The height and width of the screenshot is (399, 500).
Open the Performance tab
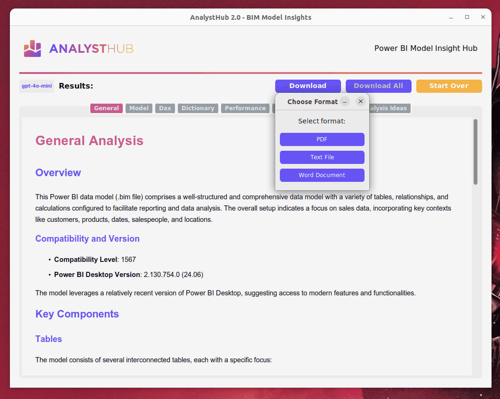[x=245, y=108]
